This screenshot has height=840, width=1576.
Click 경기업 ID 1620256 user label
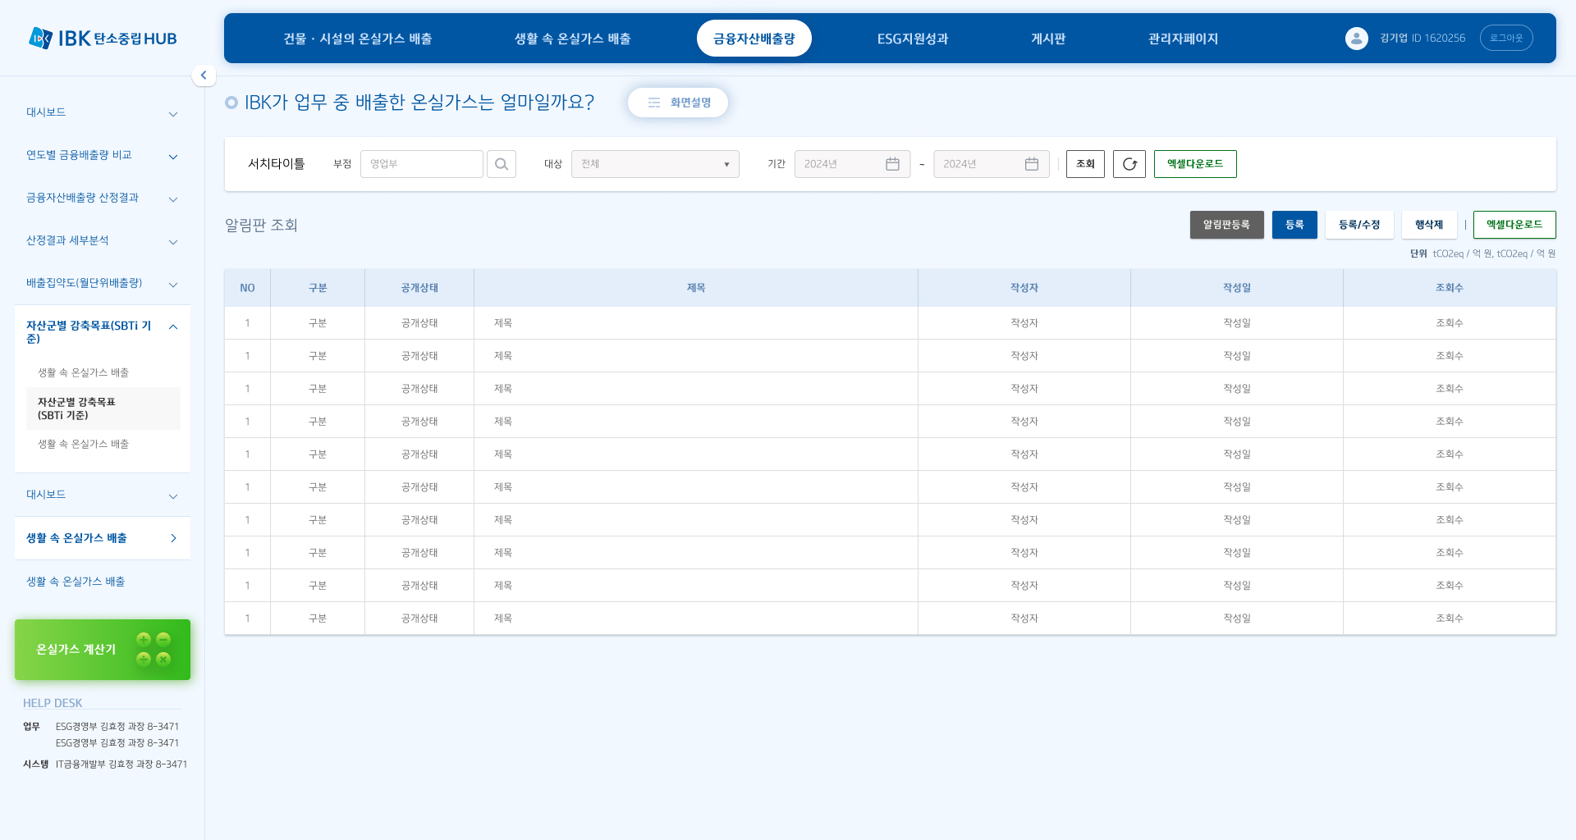(1423, 39)
